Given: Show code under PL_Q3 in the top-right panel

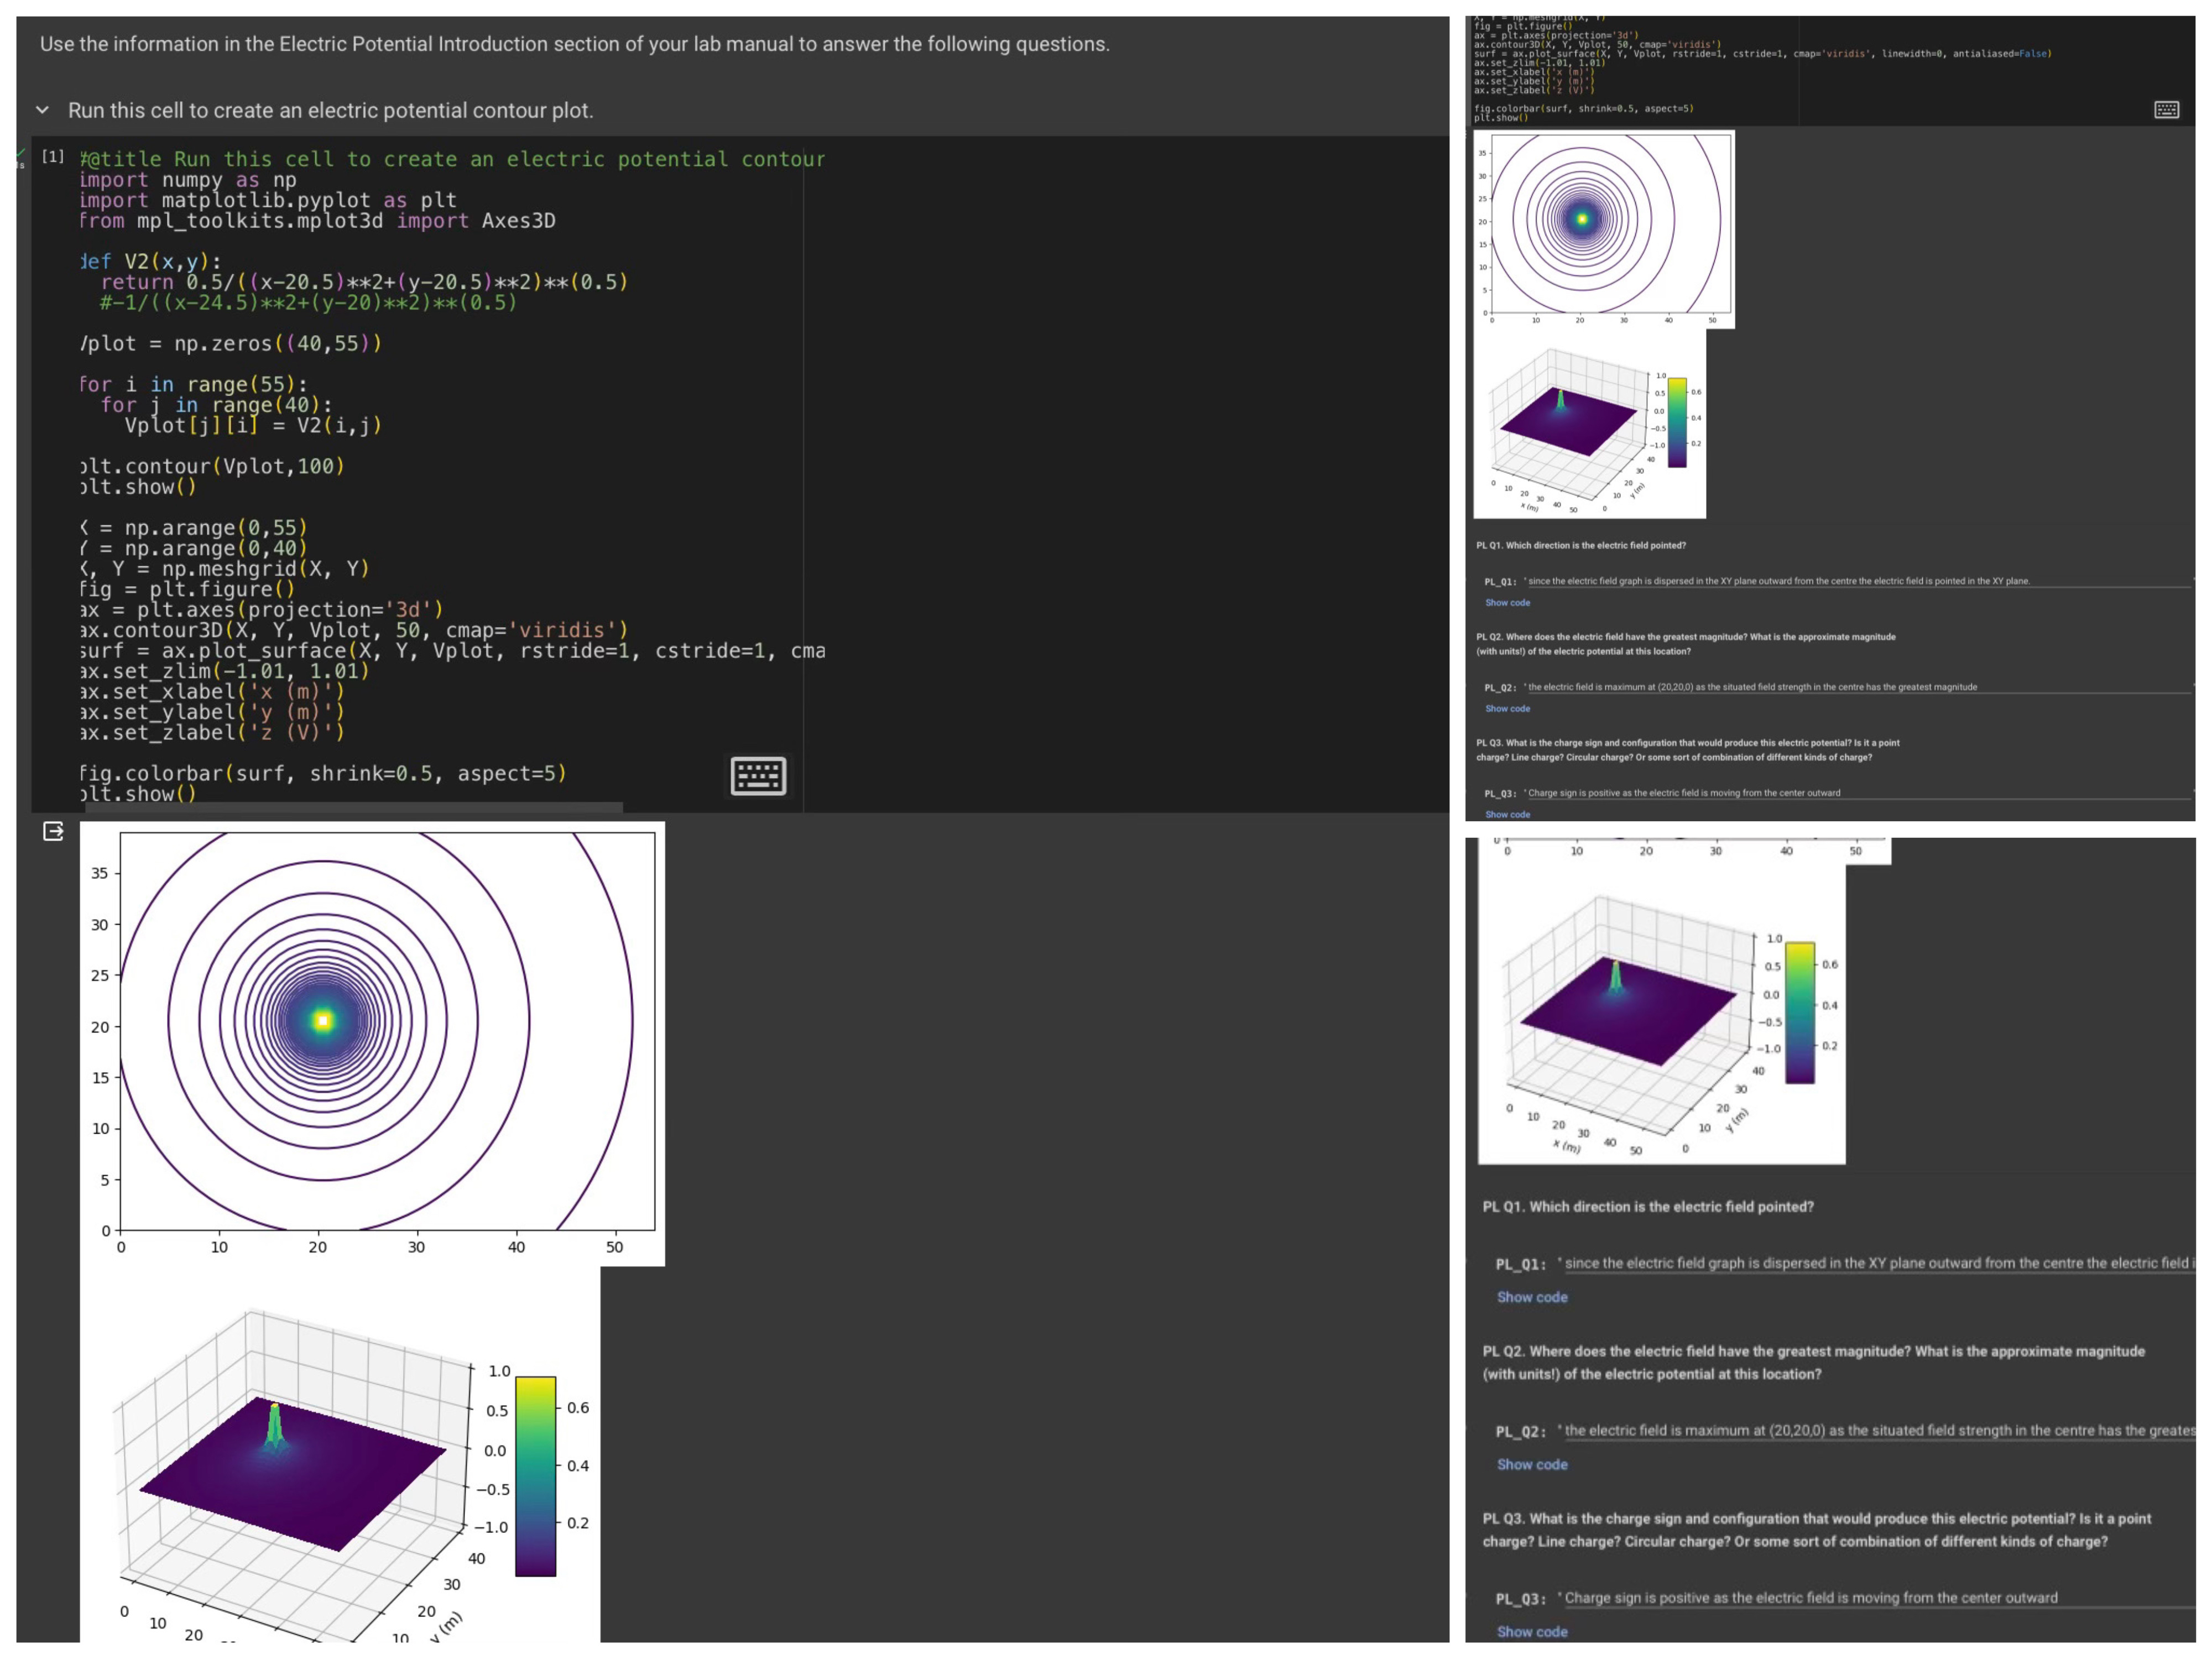Looking at the screenshot, I should point(1507,815).
